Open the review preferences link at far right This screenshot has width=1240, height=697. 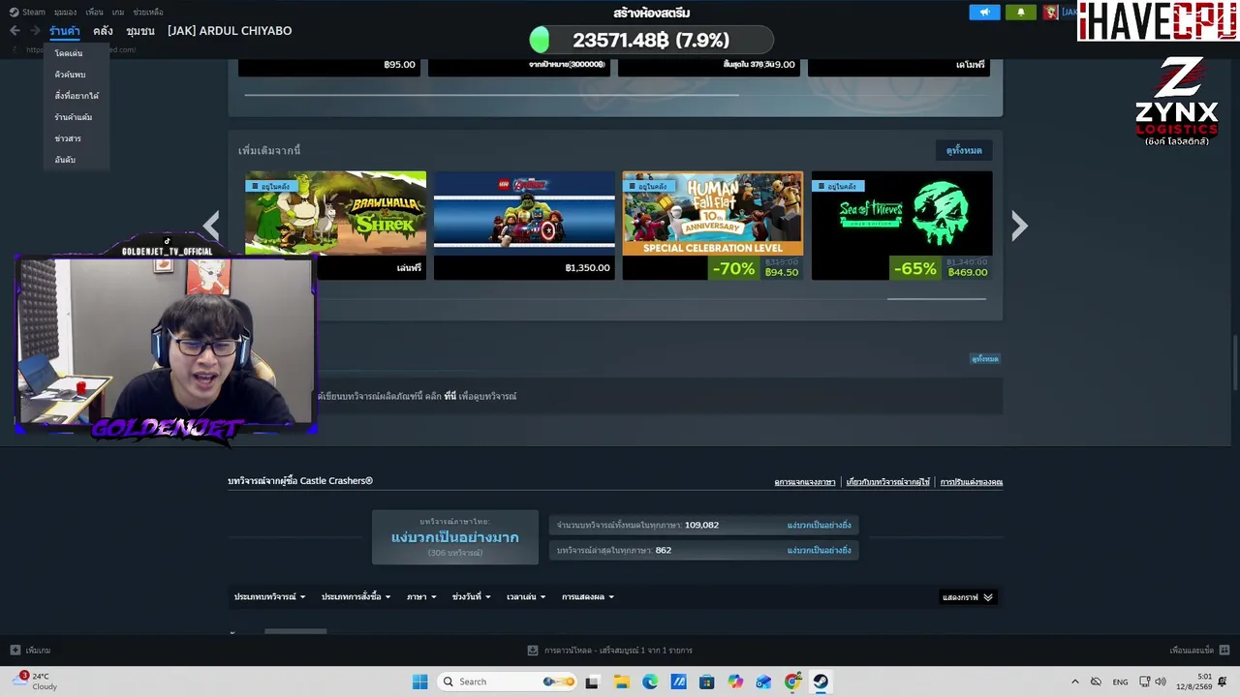click(x=972, y=482)
